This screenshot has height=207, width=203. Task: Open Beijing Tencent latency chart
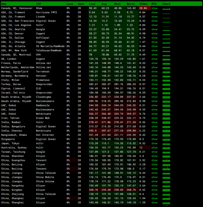coord(166,169)
